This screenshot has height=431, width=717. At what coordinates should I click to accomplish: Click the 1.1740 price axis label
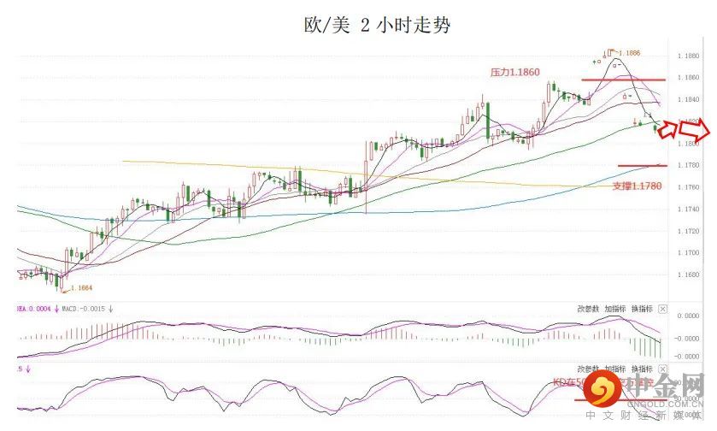point(688,210)
